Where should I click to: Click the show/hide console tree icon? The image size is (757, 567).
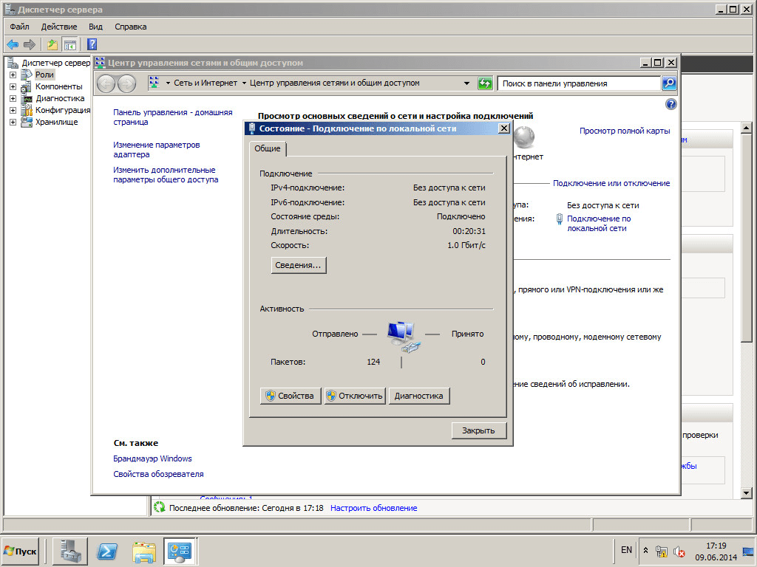tap(69, 44)
